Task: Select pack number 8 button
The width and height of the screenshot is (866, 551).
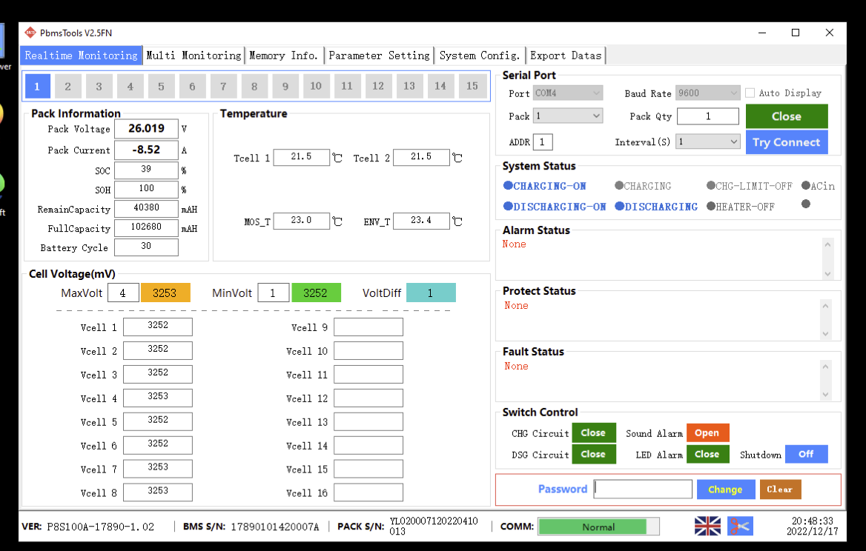Action: click(254, 86)
